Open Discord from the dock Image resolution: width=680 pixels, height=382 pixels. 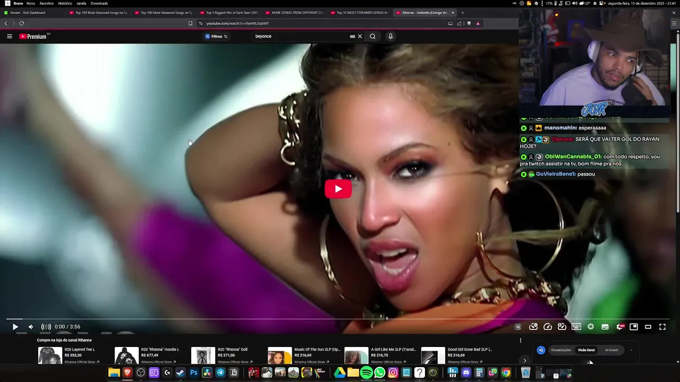pos(466,373)
